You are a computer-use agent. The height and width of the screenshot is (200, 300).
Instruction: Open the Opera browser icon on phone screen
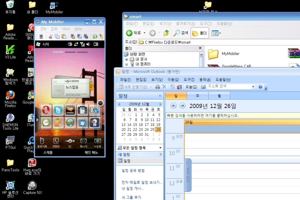46,110
